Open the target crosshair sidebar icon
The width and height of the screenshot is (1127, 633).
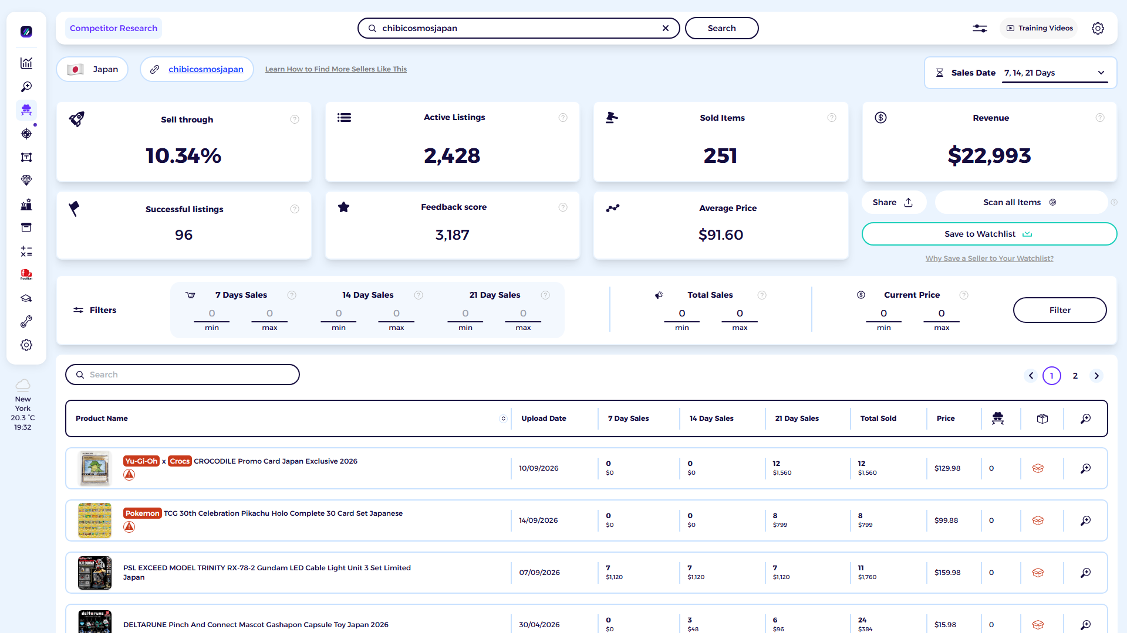pos(26,134)
